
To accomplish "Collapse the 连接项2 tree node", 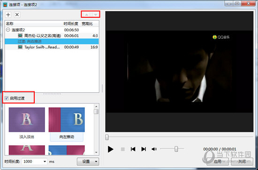I will coord(8,30).
